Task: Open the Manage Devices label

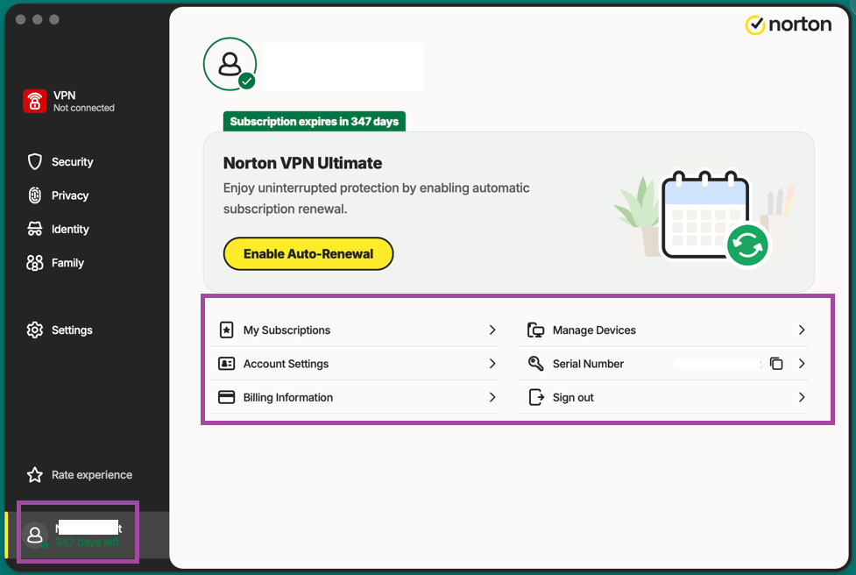Action: [x=594, y=330]
